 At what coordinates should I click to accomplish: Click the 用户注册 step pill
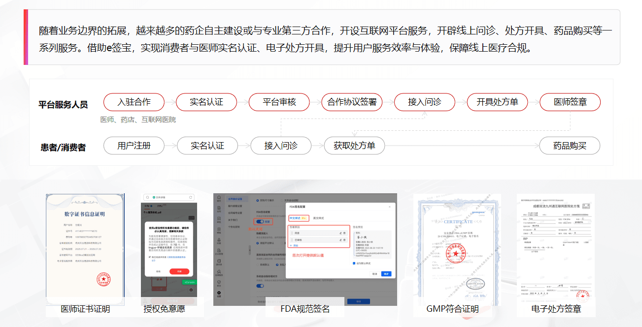coord(134,146)
